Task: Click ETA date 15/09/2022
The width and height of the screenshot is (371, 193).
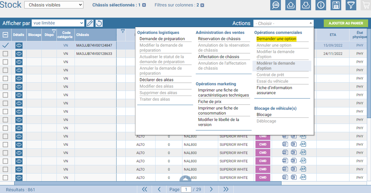Action: pyautogui.click(x=333, y=45)
